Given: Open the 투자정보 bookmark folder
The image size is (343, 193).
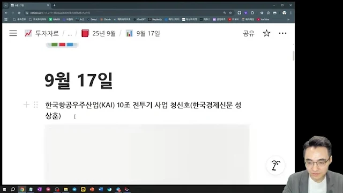Looking at the screenshot, I should 19,19.
